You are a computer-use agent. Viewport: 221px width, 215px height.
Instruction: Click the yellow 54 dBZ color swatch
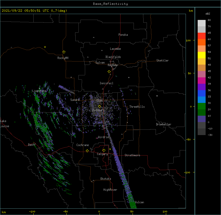click(x=202, y=55)
